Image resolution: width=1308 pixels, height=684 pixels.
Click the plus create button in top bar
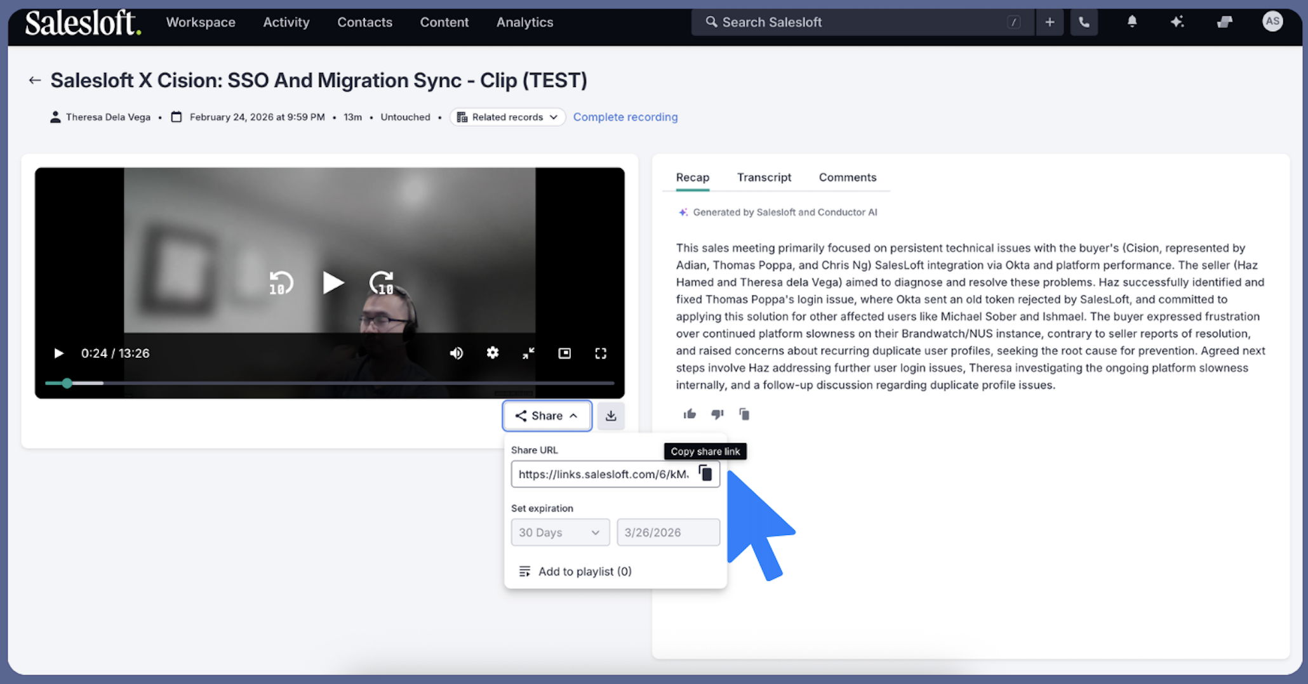[x=1050, y=22]
